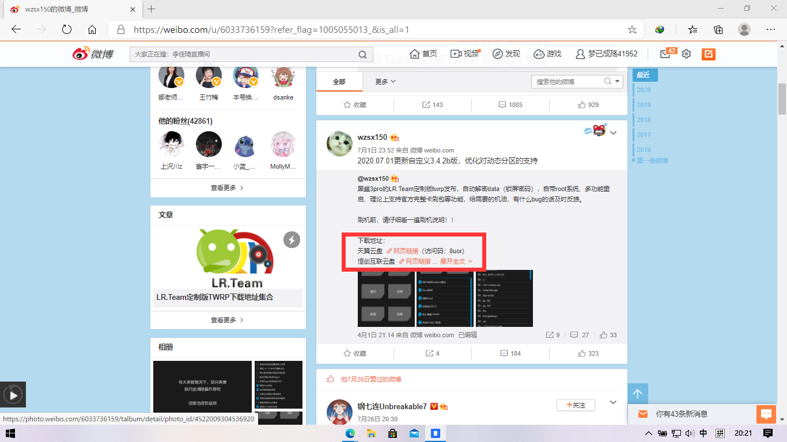
Task: Toggle 收藏 on the 2020.07.01 post
Action: tap(355, 353)
